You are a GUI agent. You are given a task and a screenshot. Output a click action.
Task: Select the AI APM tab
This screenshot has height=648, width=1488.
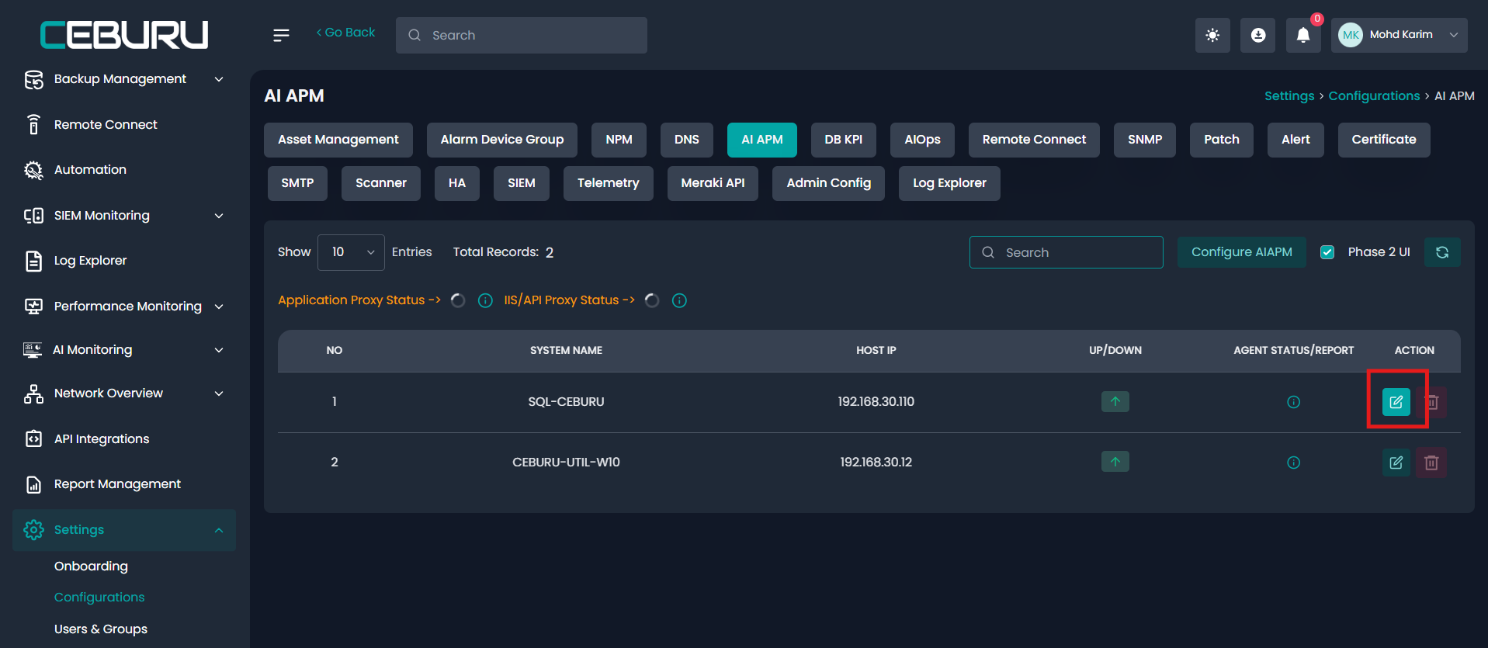pyautogui.click(x=762, y=140)
